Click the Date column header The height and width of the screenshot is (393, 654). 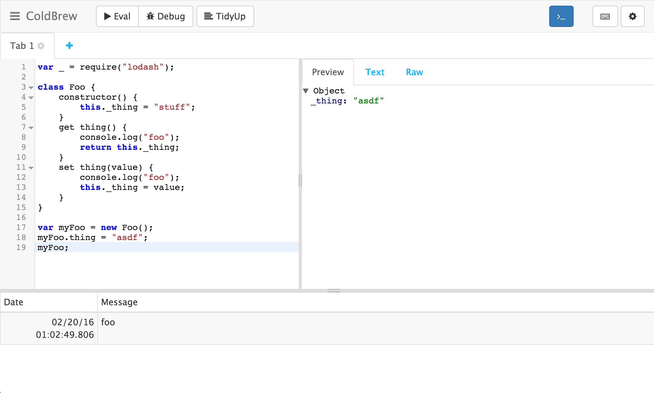point(14,302)
